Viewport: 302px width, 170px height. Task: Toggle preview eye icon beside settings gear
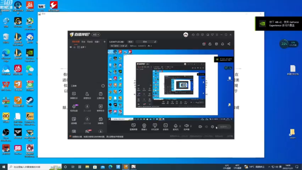(x=206, y=127)
